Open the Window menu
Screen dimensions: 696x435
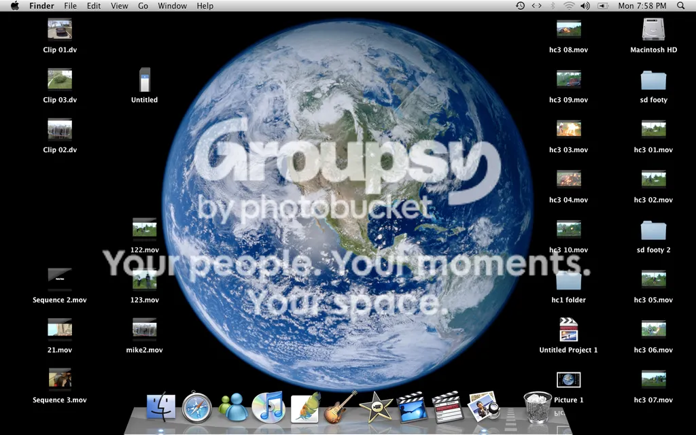[x=172, y=5]
